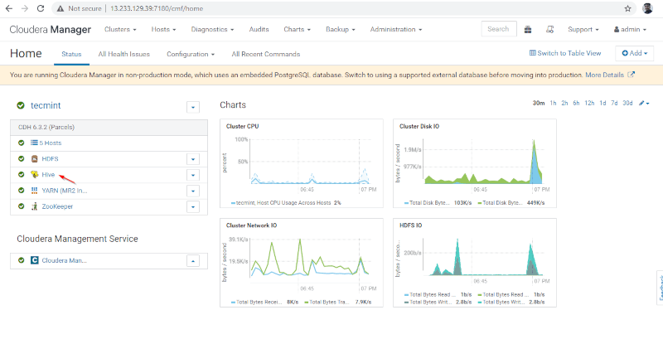Viewport: 663px width, 339px height.
Task: Open the More Details link in the banner
Action: [x=604, y=75]
